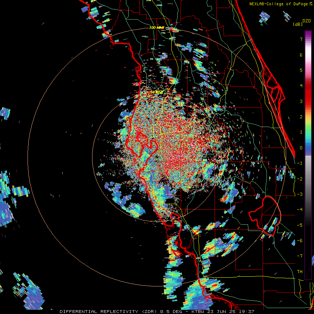The width and height of the screenshot is (314, 314).
Task: Click the -6 value on the color scale
Action: click(x=300, y=241)
